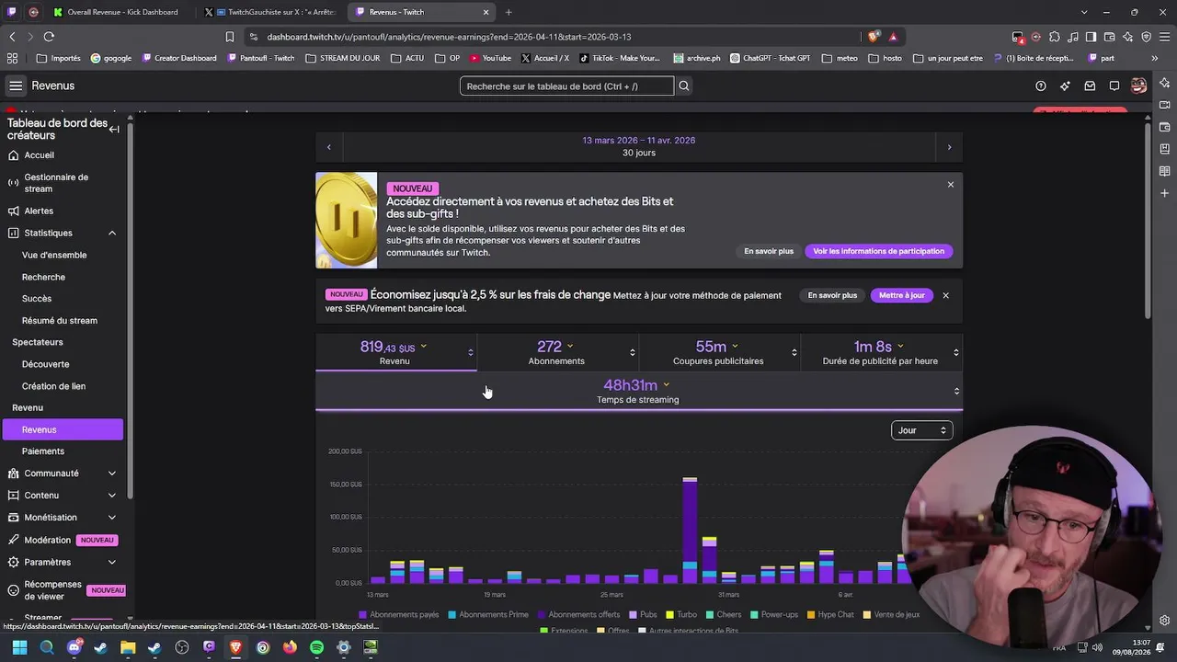Screen dimensions: 1177x662
Task: Expand the Contenu sidebar section
Action: tap(112, 496)
